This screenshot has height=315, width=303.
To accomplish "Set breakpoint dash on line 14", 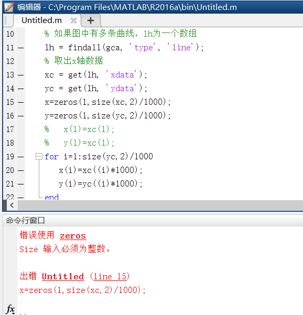I will pyautogui.click(x=20, y=89).
